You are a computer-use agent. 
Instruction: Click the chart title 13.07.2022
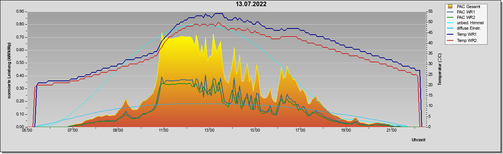pyautogui.click(x=251, y=4)
